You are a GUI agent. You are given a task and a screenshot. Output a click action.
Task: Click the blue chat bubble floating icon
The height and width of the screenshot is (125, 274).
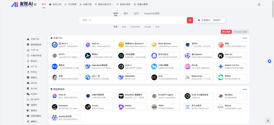[x=269, y=61]
